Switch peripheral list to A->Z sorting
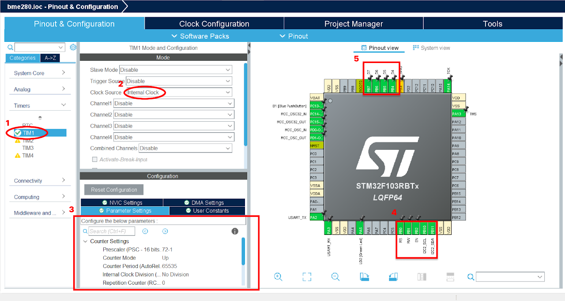 point(50,58)
